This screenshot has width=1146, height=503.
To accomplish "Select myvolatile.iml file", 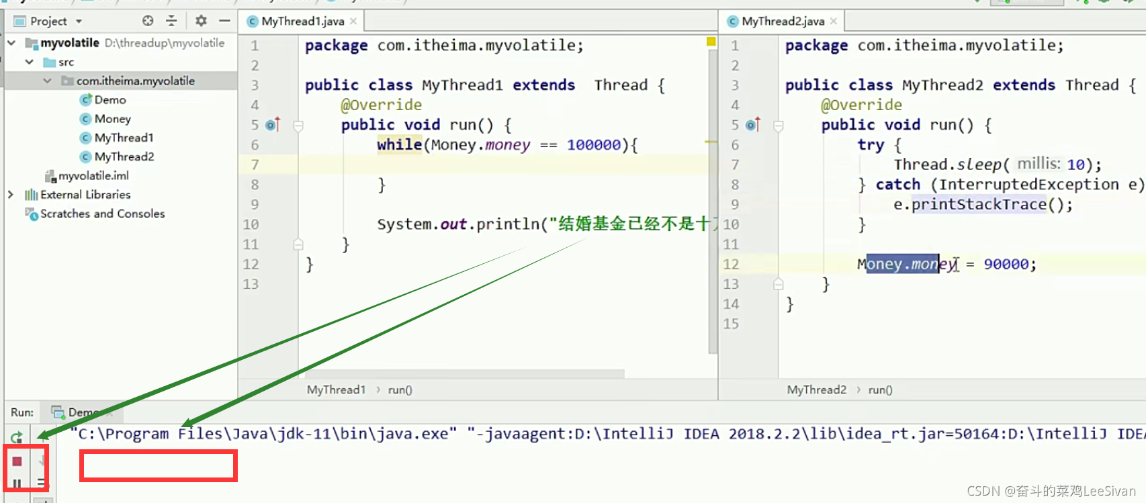I will (87, 176).
